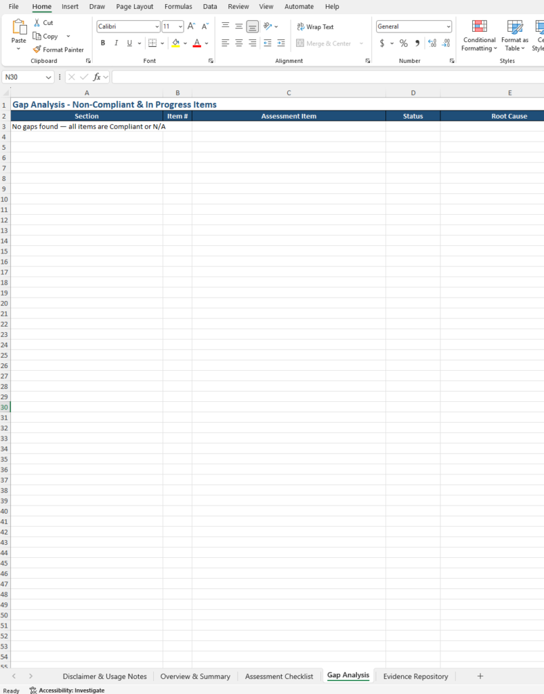
Task: Open Conditional Formatting options
Action: 479,35
